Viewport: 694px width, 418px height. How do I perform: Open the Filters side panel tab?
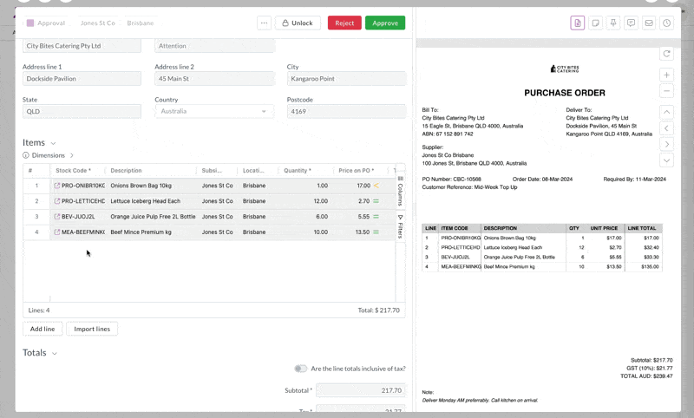[400, 227]
